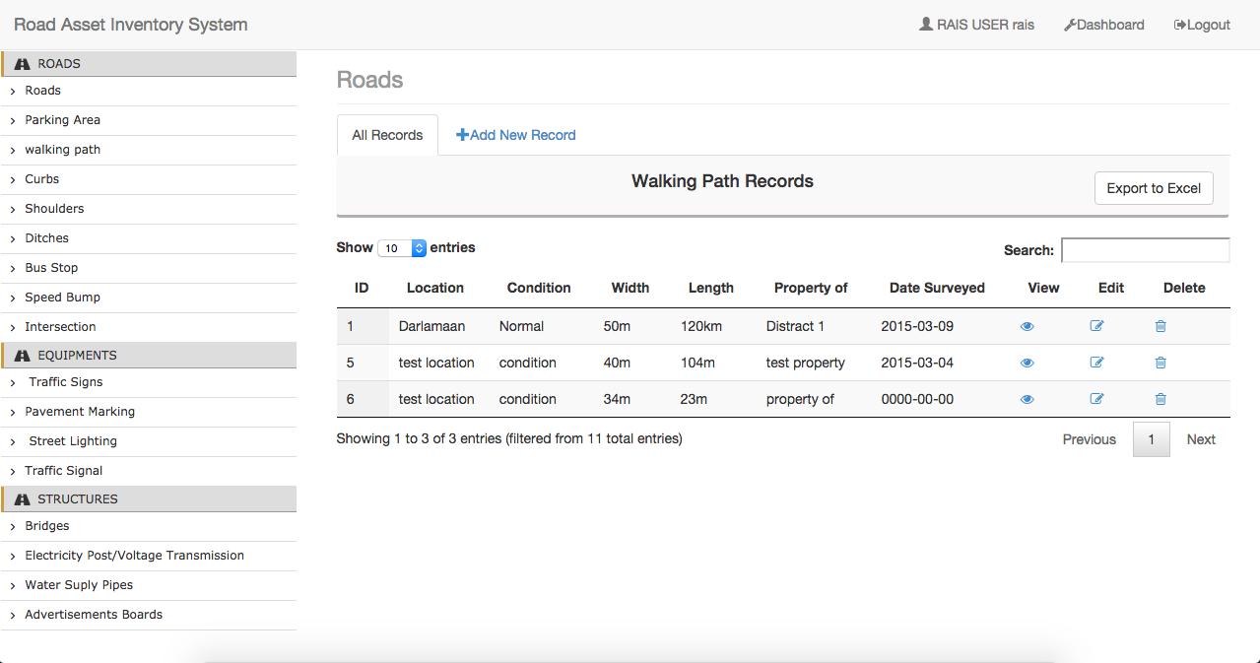The image size is (1260, 663).
Task: Open Bridges under Structures section
Action: click(x=46, y=526)
